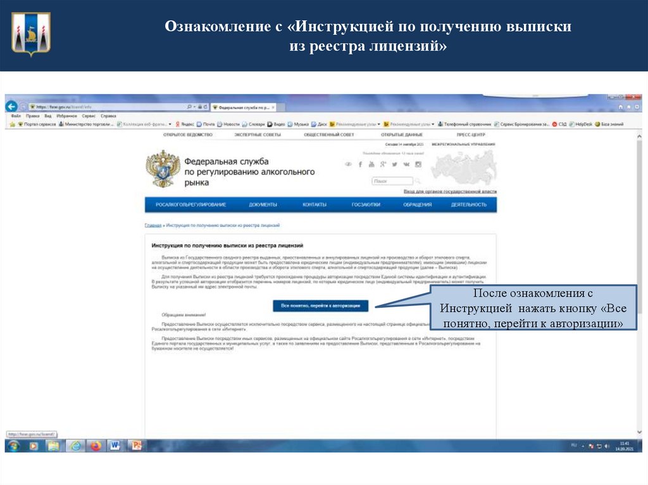Select the Google+ icon in the social row
This screenshot has width=648, height=485.
(383, 164)
